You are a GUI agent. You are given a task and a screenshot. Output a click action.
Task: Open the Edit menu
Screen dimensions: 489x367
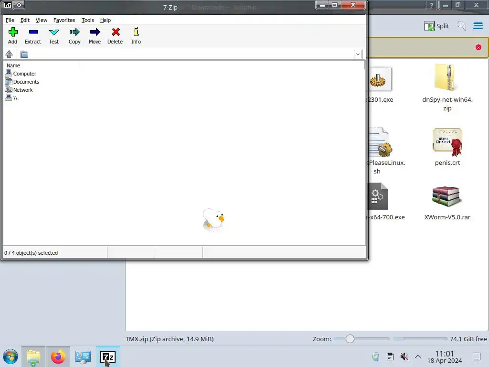pyautogui.click(x=25, y=20)
